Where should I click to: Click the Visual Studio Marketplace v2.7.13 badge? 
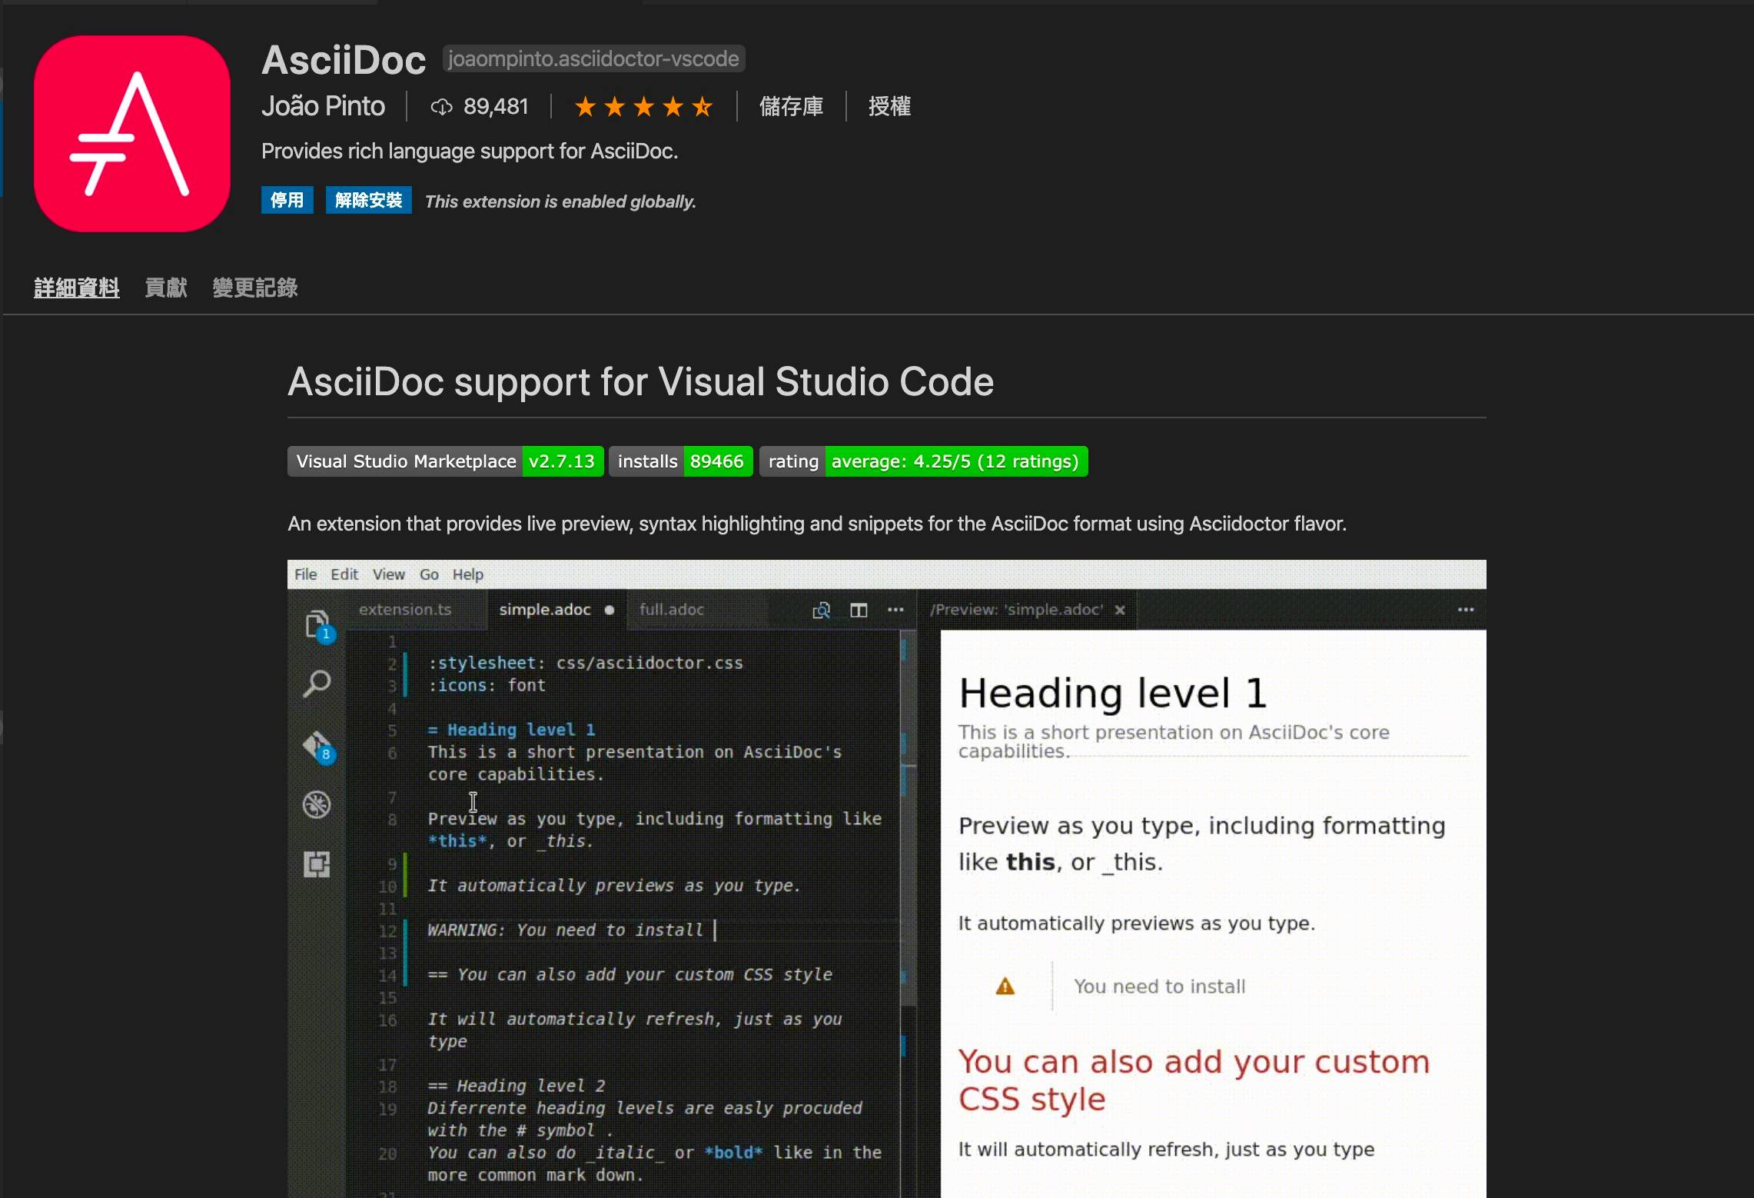coord(446,461)
